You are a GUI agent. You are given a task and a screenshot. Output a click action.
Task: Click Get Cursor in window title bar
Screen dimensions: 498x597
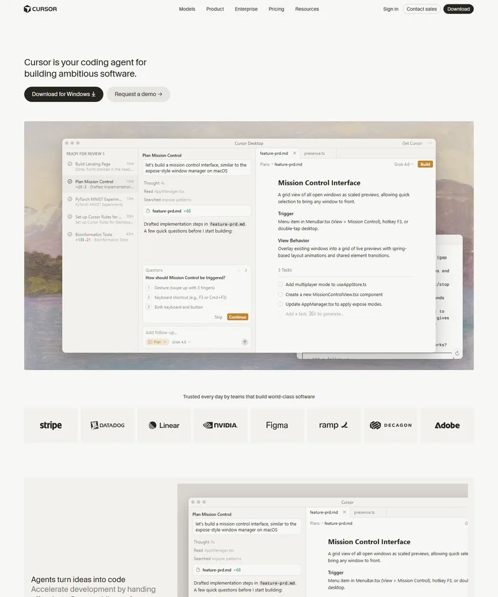[x=412, y=144]
